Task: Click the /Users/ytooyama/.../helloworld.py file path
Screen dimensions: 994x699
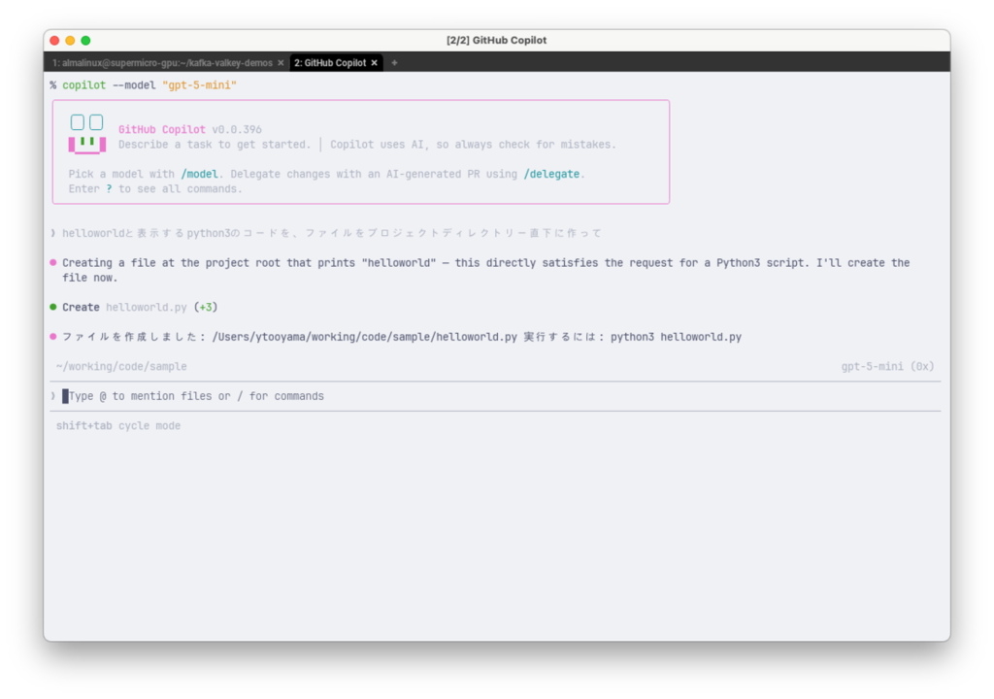Action: coord(365,337)
